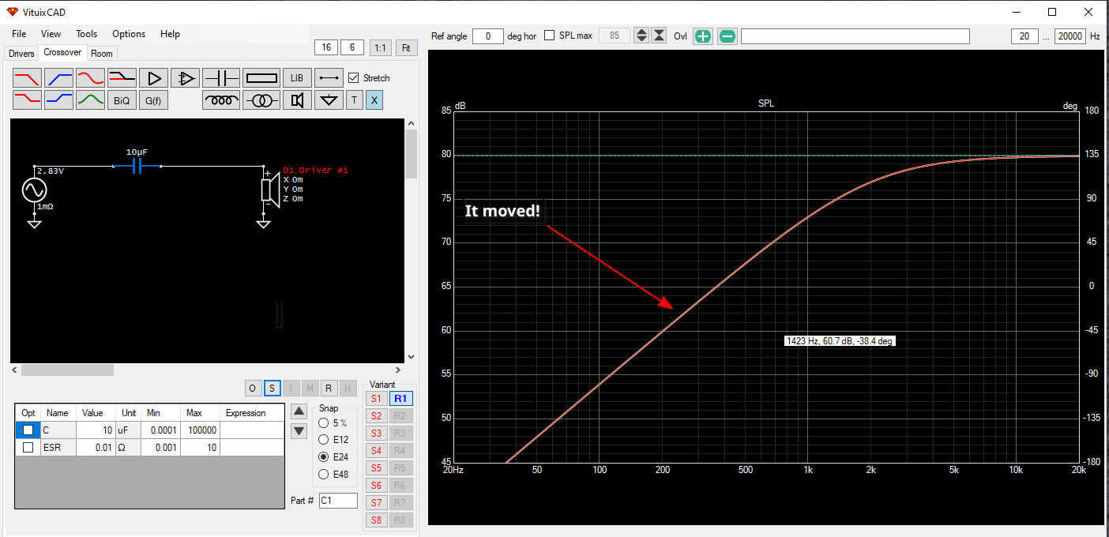Add a transformer component

(x=261, y=100)
